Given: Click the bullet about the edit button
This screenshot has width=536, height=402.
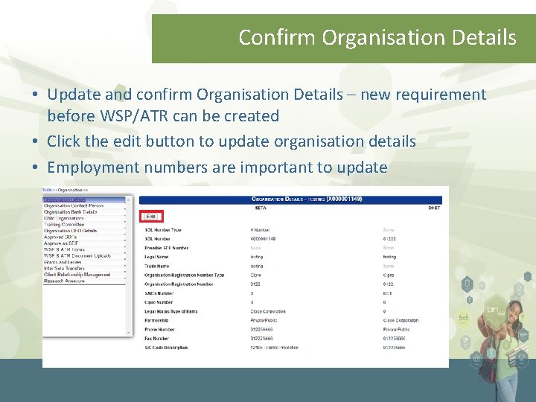Looking at the screenshot, I should [232, 141].
